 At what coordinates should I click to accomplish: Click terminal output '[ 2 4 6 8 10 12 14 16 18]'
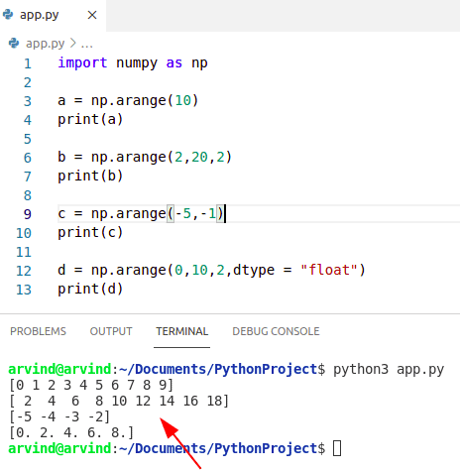click(119, 401)
